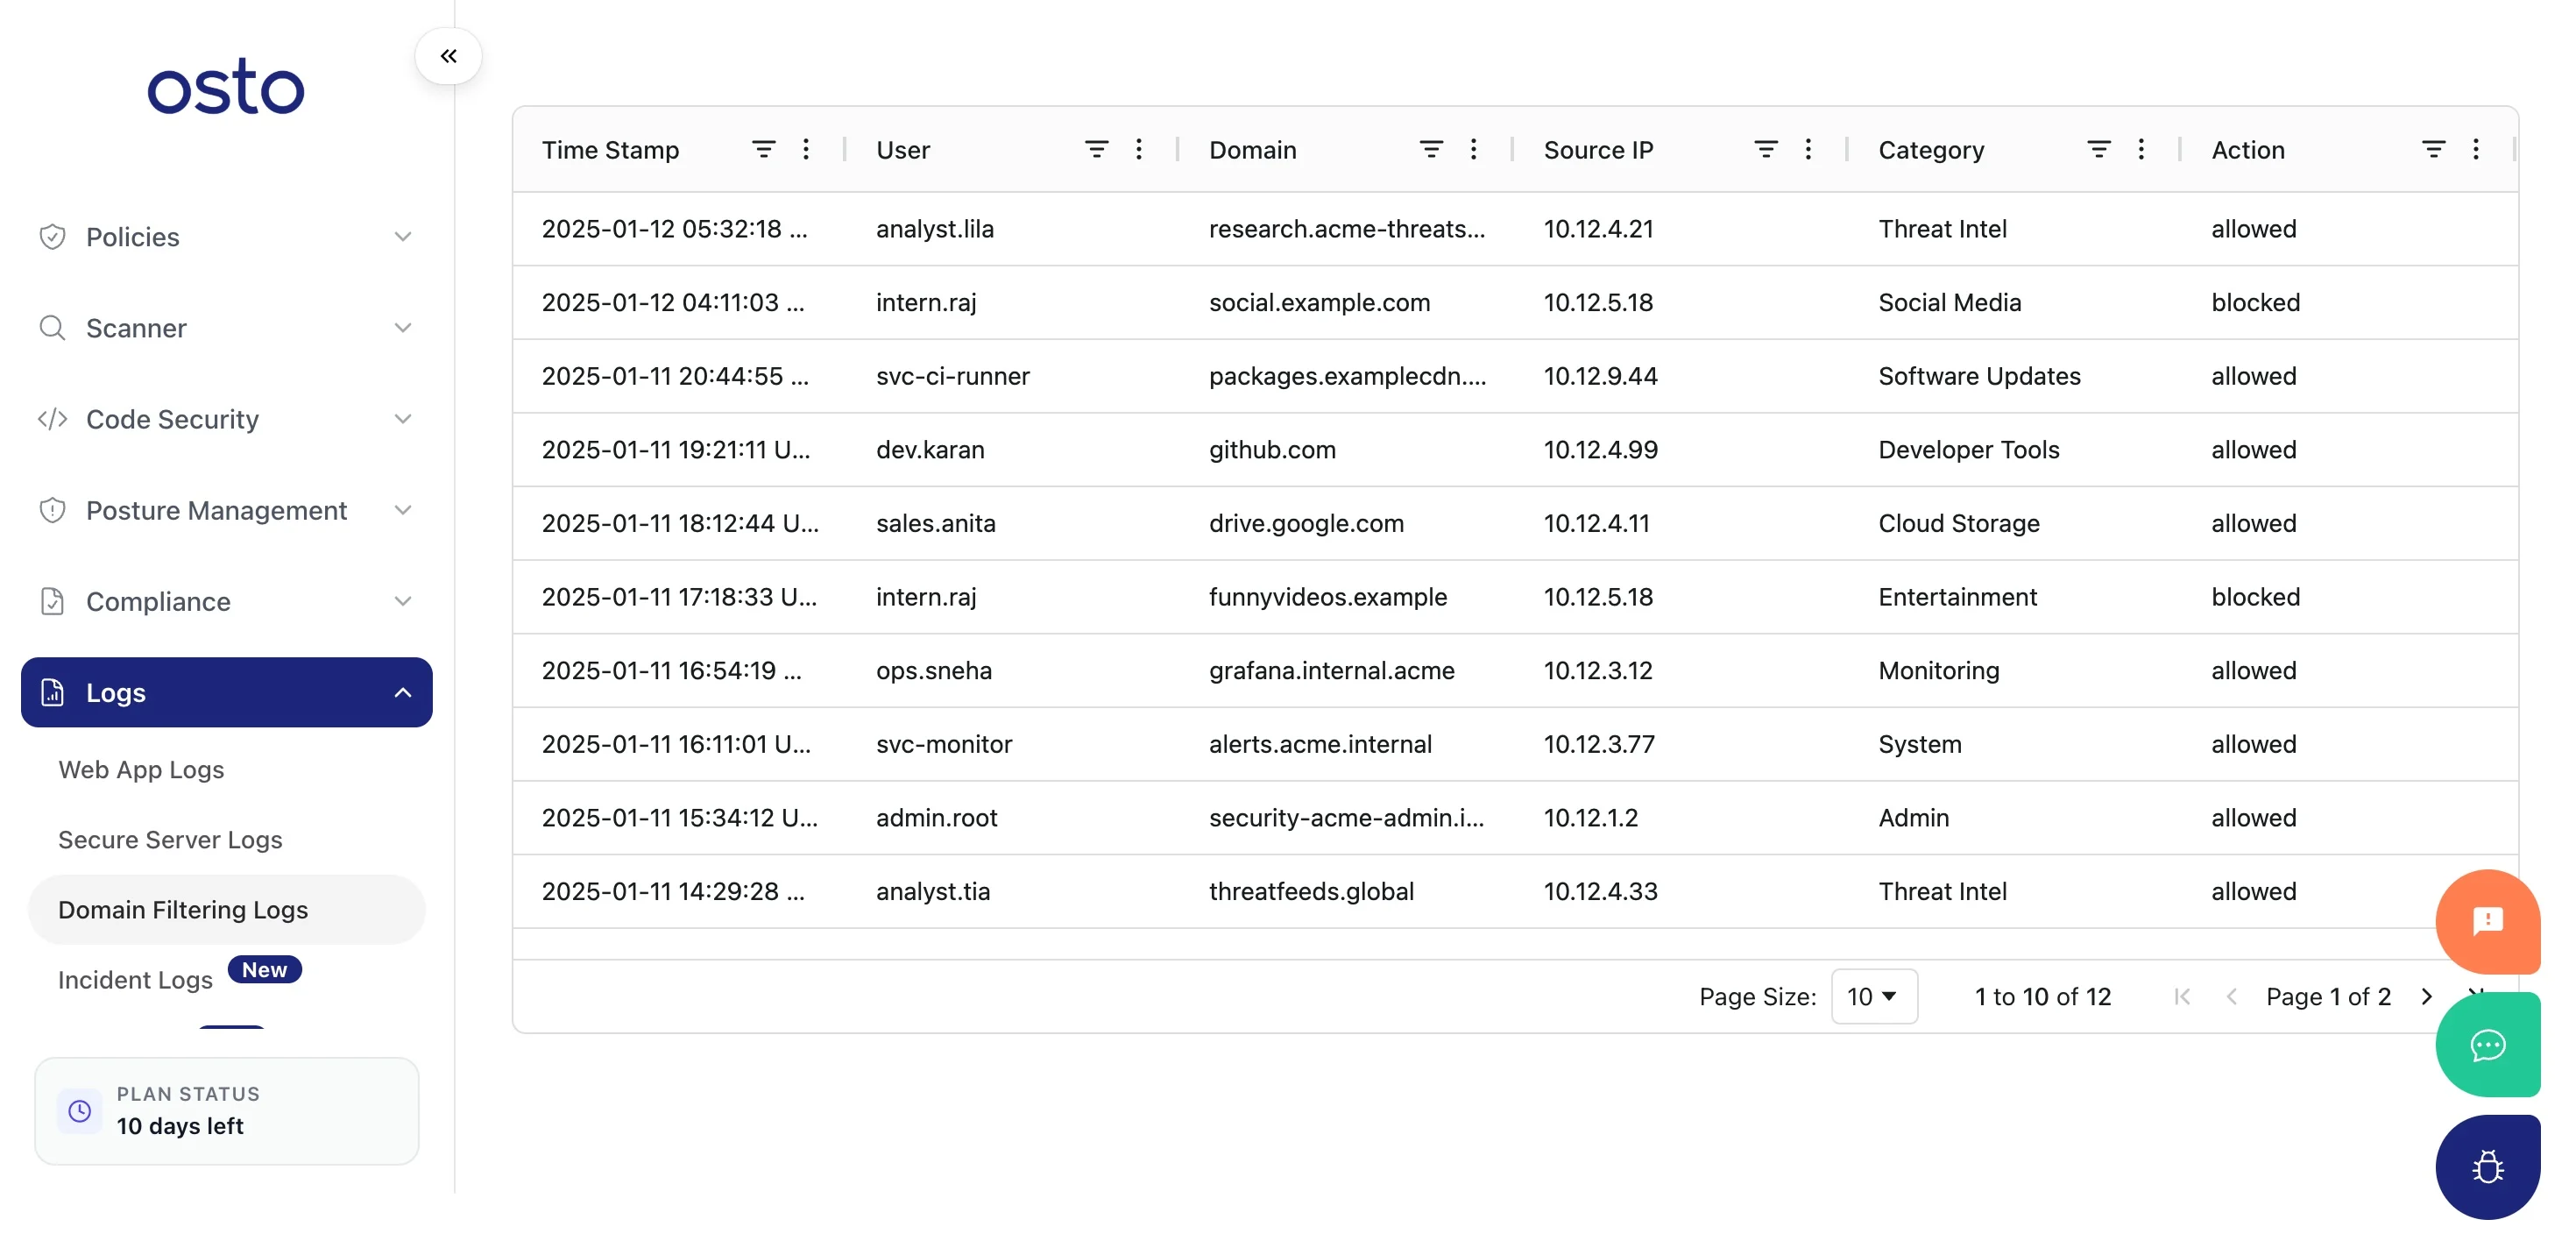Expand the Scanner menu chevron

pos(403,328)
